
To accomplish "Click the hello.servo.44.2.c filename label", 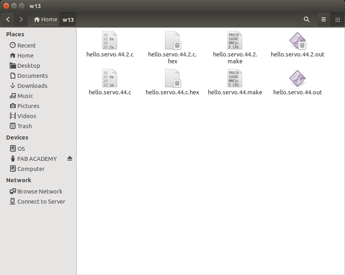I will click(x=110, y=54).
